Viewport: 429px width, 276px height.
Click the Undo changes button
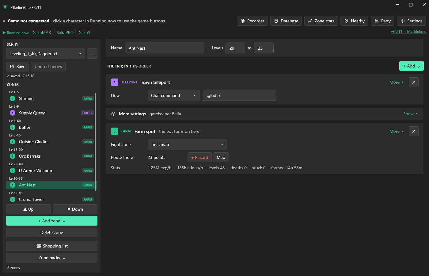48,67
